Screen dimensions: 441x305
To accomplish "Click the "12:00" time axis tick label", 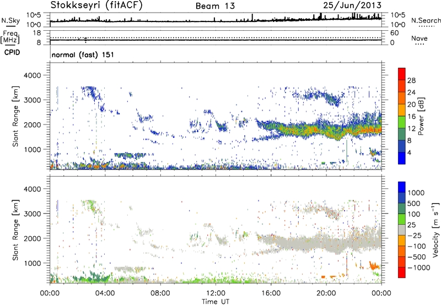I will click(x=216, y=293).
